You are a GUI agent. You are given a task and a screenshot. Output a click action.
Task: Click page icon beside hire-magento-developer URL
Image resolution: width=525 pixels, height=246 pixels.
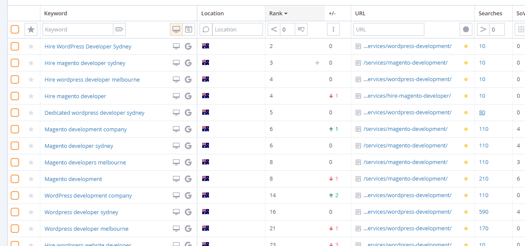pyautogui.click(x=358, y=96)
